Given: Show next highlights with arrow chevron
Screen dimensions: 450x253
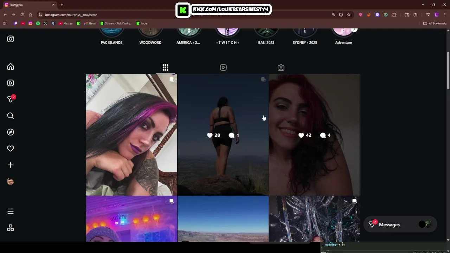Looking at the screenshot, I should (354, 30).
